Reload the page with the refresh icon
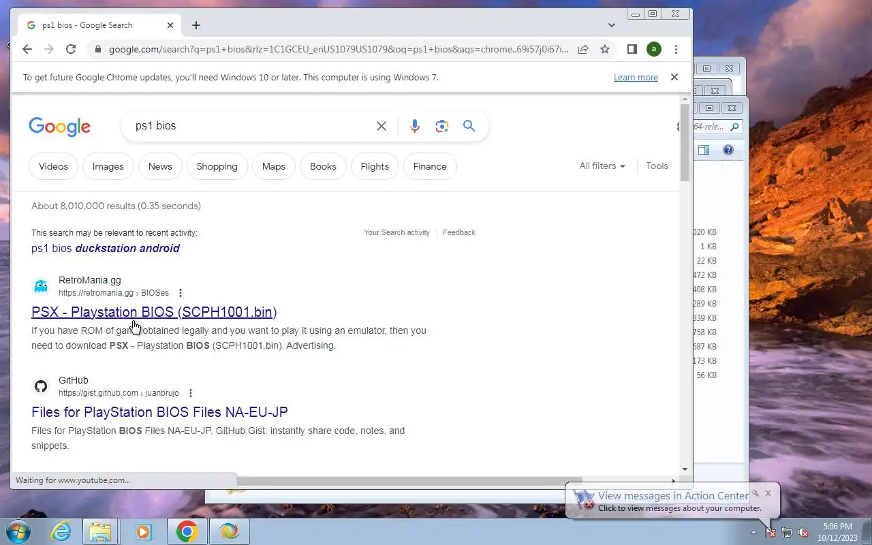This screenshot has height=545, width=872. [x=71, y=49]
